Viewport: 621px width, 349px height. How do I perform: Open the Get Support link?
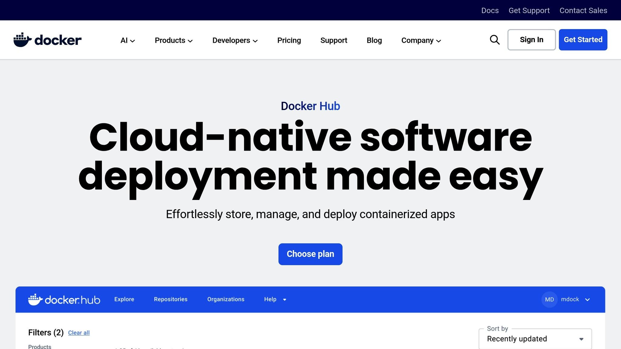(x=529, y=11)
